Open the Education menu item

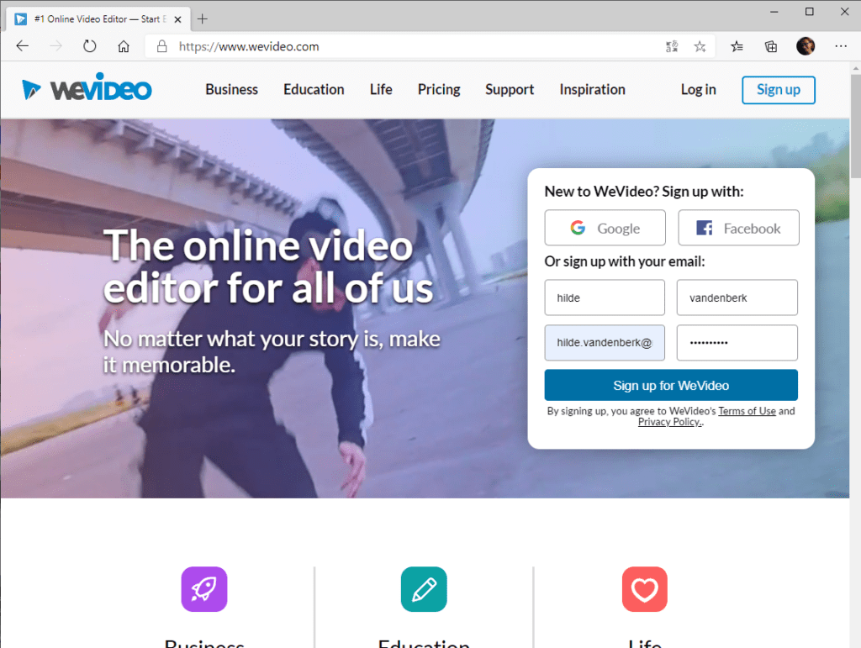point(314,89)
